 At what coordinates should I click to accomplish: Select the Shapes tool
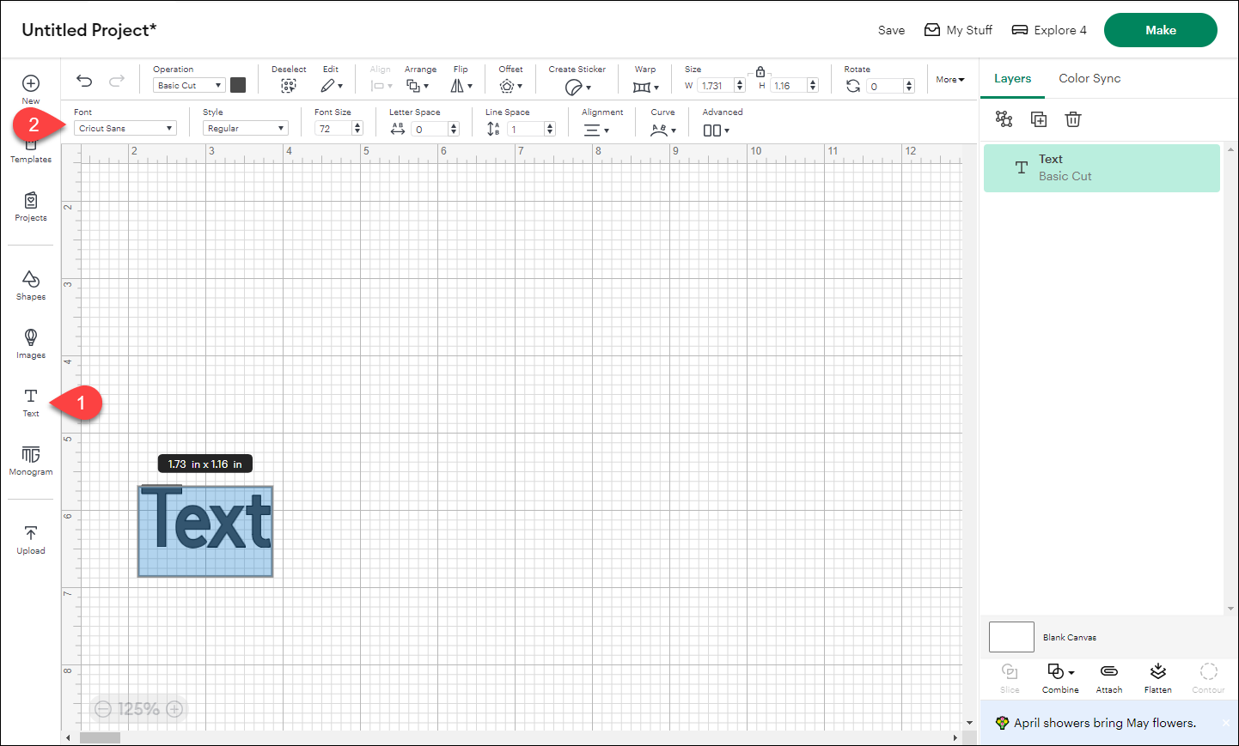pos(30,286)
